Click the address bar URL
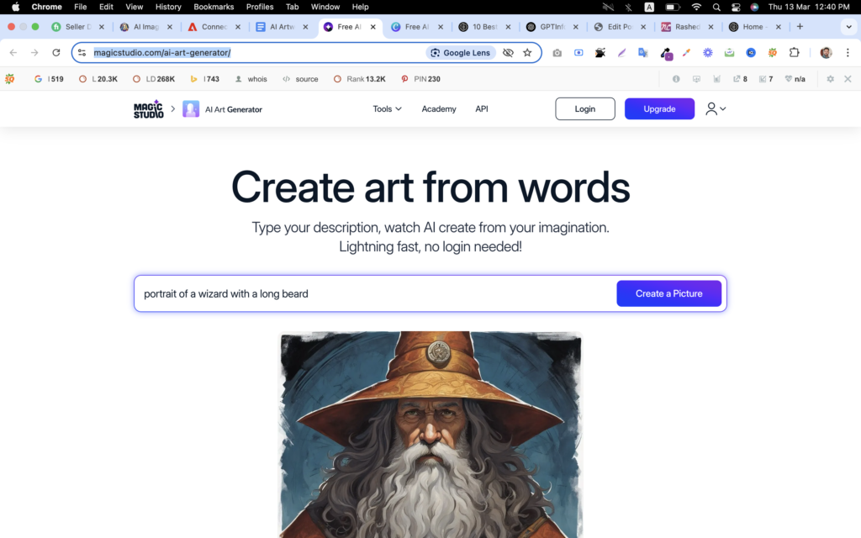 (x=162, y=53)
